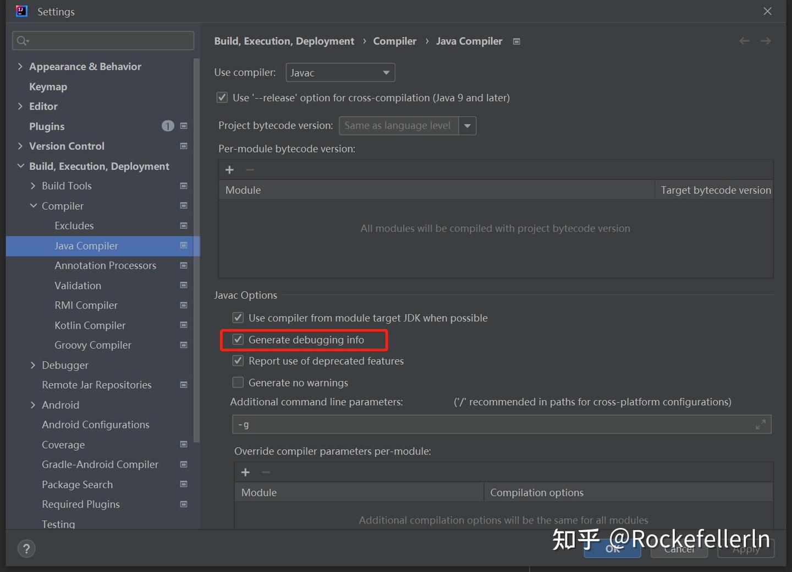Select Kotlin Compiler in the settings tree

pyautogui.click(x=90, y=325)
